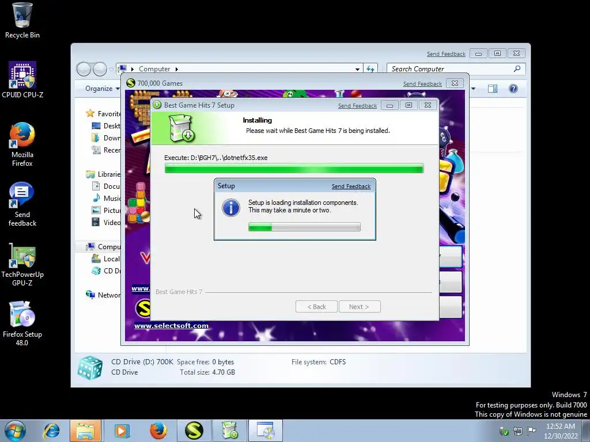Click the Execute dotnetfx35.exe status text
The height and width of the screenshot is (442, 590).
pos(216,158)
